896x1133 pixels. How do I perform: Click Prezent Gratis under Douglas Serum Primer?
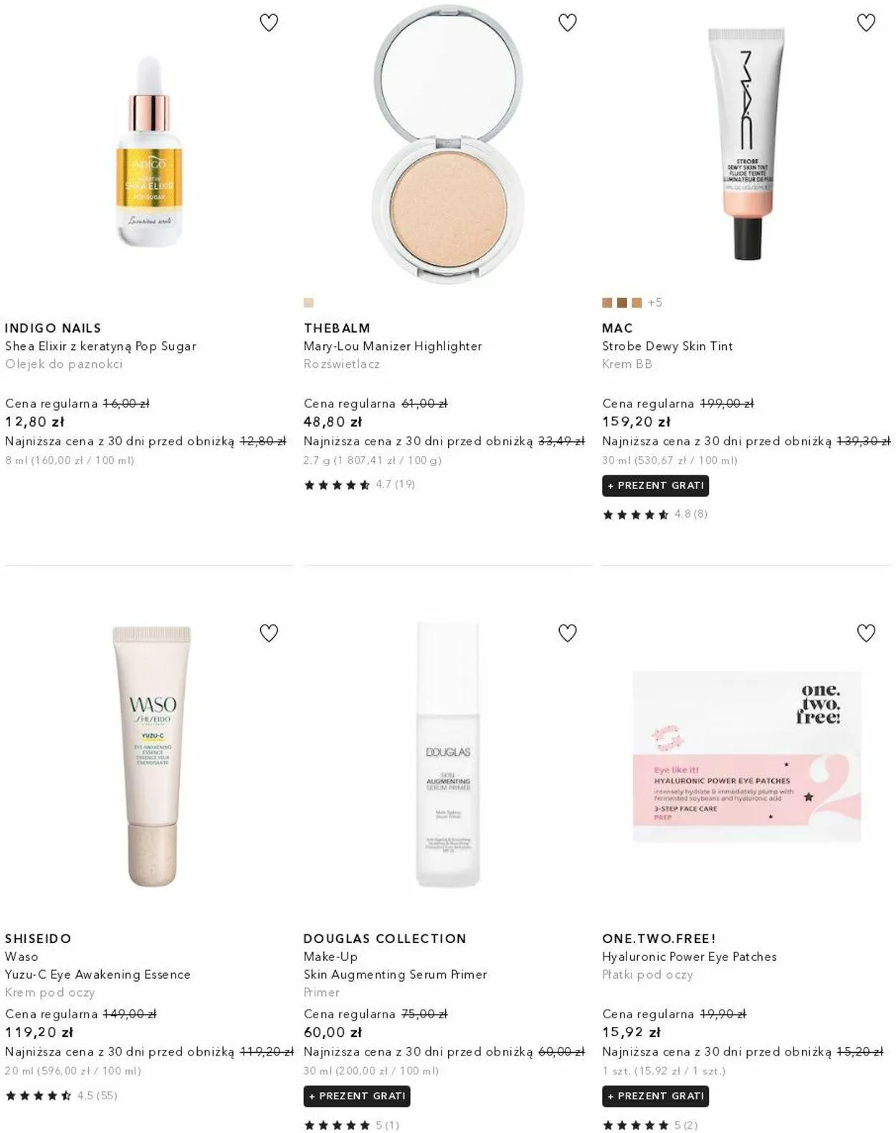[357, 1096]
